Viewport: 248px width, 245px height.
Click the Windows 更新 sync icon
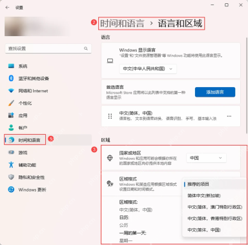pyautogui.click(x=11, y=190)
